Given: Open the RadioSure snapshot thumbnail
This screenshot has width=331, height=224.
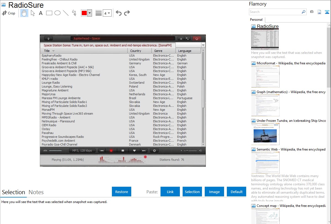Looking at the screenshot, I should [x=265, y=39].
